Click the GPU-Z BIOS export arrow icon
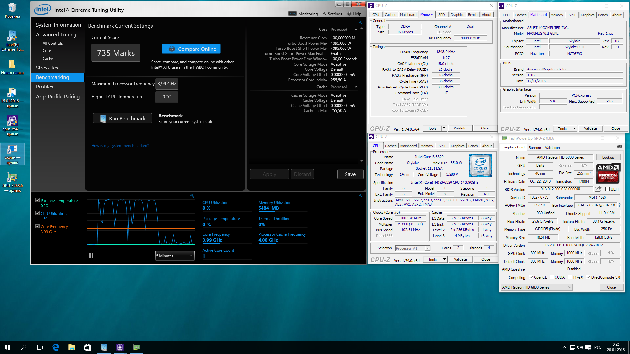Viewport: 630px width, 354px height. pos(598,189)
